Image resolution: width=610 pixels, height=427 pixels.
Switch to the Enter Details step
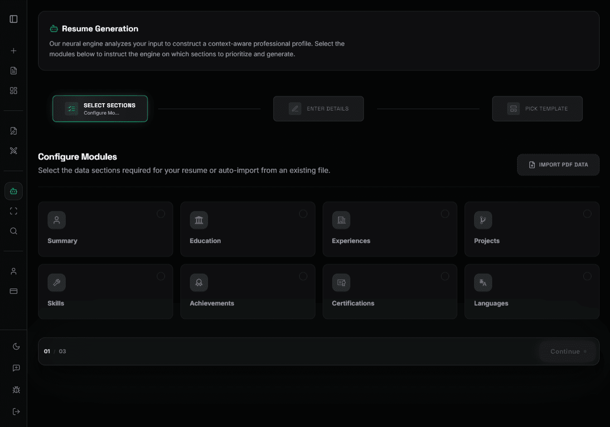click(x=318, y=109)
